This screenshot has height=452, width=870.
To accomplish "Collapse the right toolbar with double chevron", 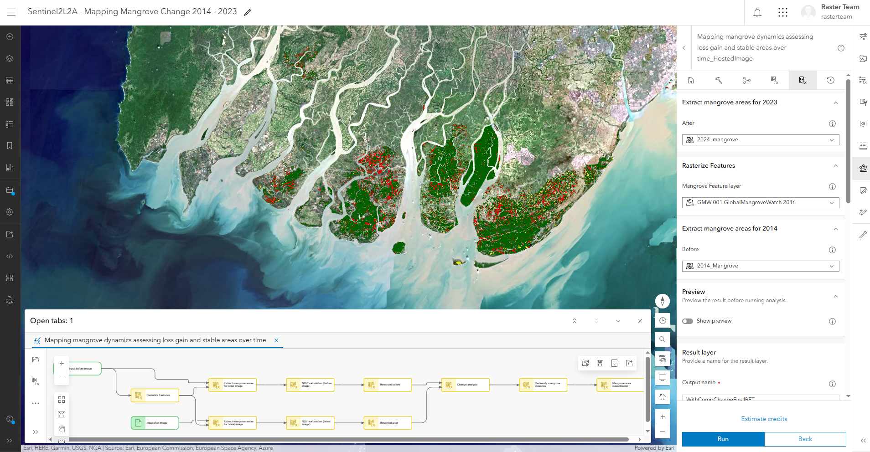I will 863,441.
